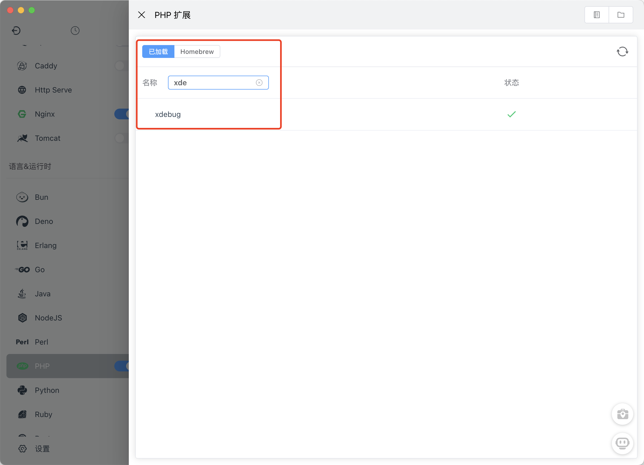Toggle the PHP service switch
644x465 pixels.
pyautogui.click(x=122, y=366)
